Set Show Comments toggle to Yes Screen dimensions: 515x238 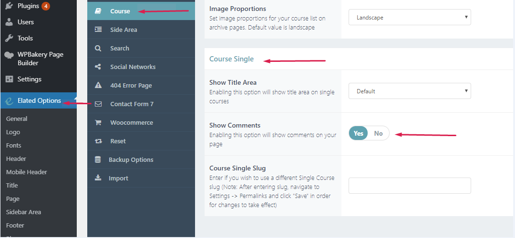click(358, 133)
